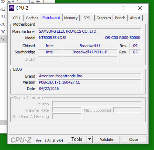Click the Southbridge vendor Intel field

click(50, 52)
